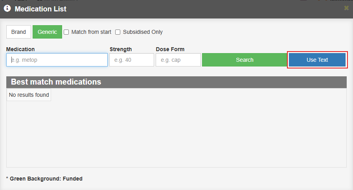Image resolution: width=353 pixels, height=190 pixels.
Task: Tick the Subsidised Only checkbox
Action: coord(118,32)
